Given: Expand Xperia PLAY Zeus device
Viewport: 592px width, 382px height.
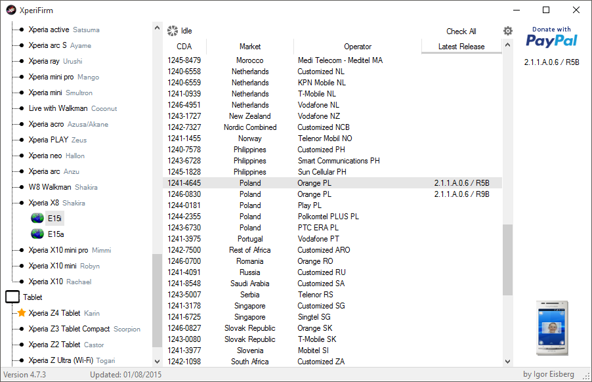Looking at the screenshot, I should (x=57, y=140).
